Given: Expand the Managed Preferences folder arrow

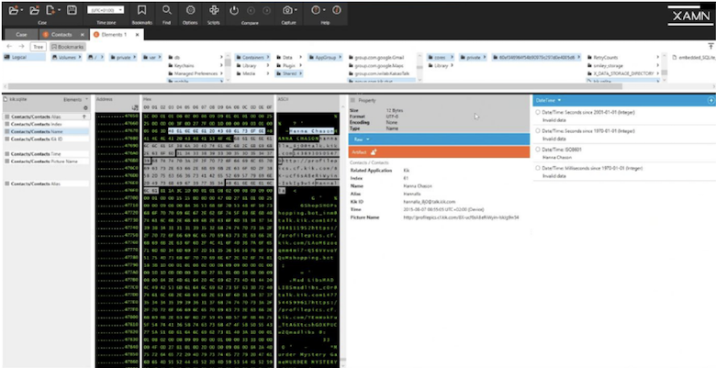Looking at the screenshot, I should pos(221,73).
